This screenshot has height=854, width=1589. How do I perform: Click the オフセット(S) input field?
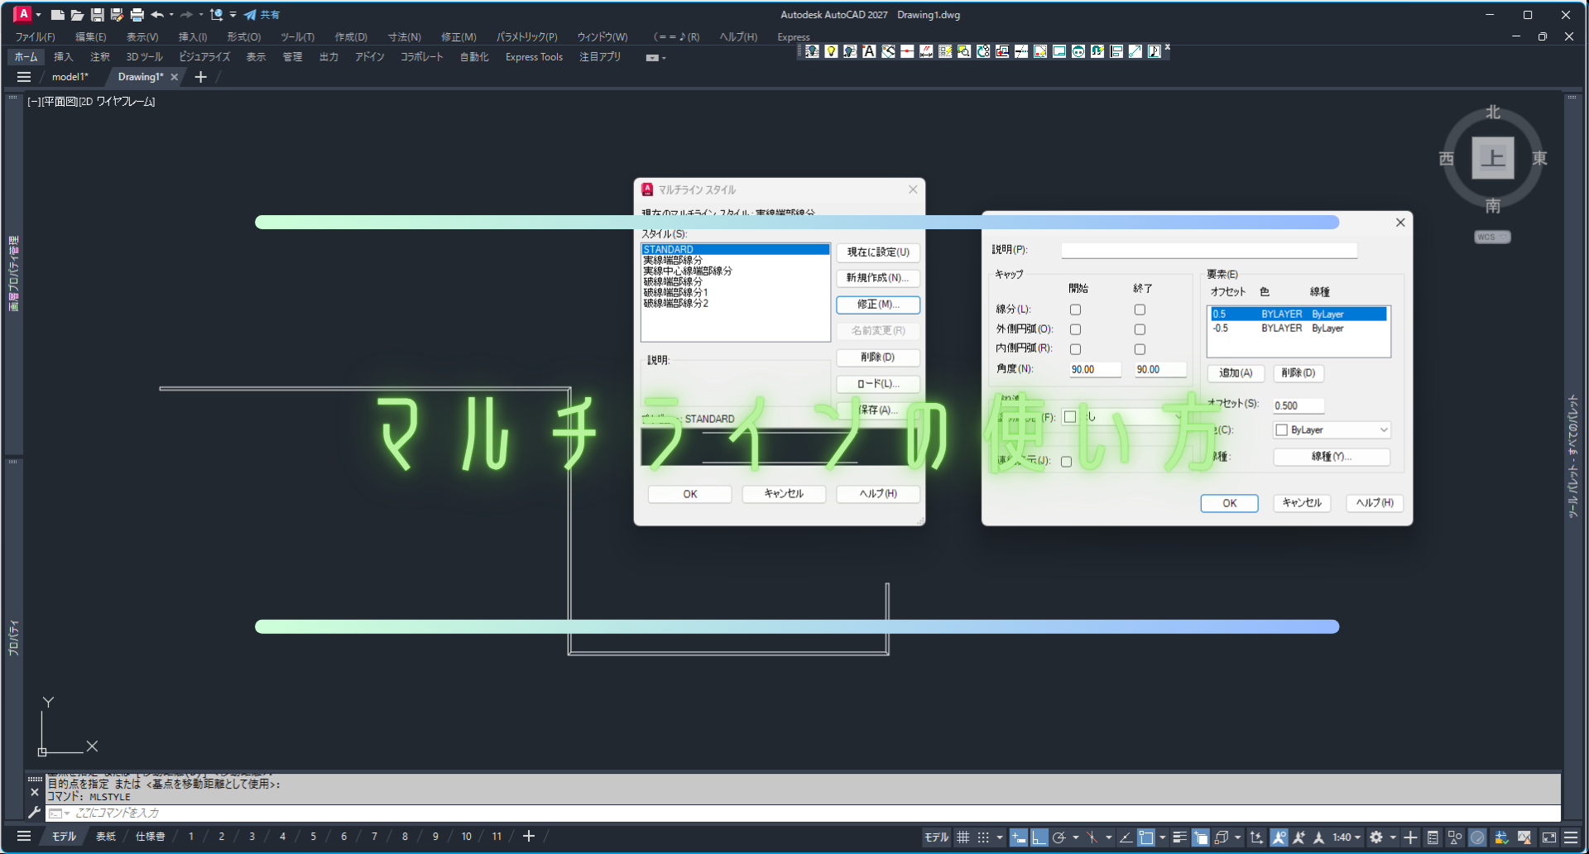1298,405
